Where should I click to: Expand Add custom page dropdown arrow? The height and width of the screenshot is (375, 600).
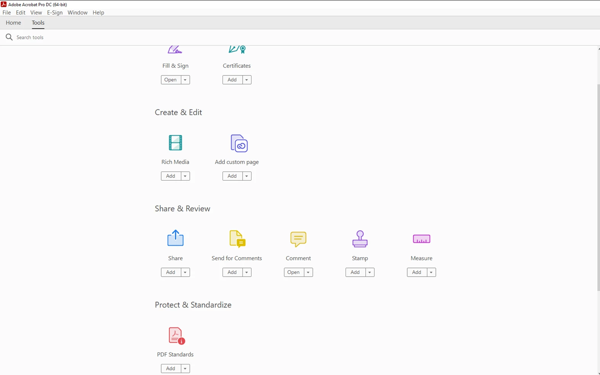pyautogui.click(x=247, y=176)
